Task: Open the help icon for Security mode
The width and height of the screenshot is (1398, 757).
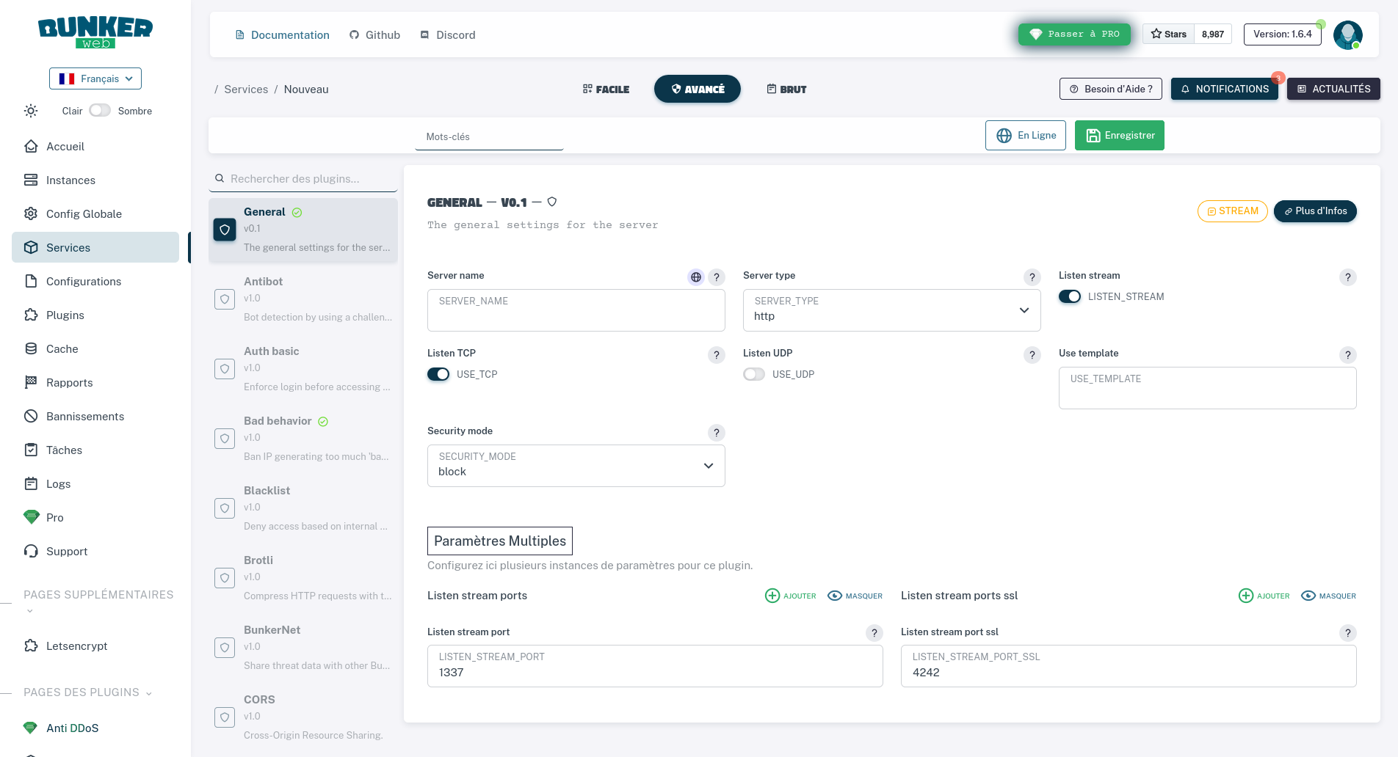Action: (716, 433)
